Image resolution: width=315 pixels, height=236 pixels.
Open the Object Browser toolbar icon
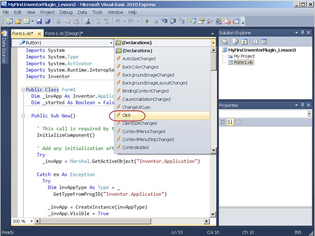(219, 21)
